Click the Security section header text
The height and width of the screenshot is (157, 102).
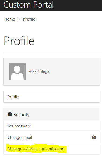click(x=22, y=115)
